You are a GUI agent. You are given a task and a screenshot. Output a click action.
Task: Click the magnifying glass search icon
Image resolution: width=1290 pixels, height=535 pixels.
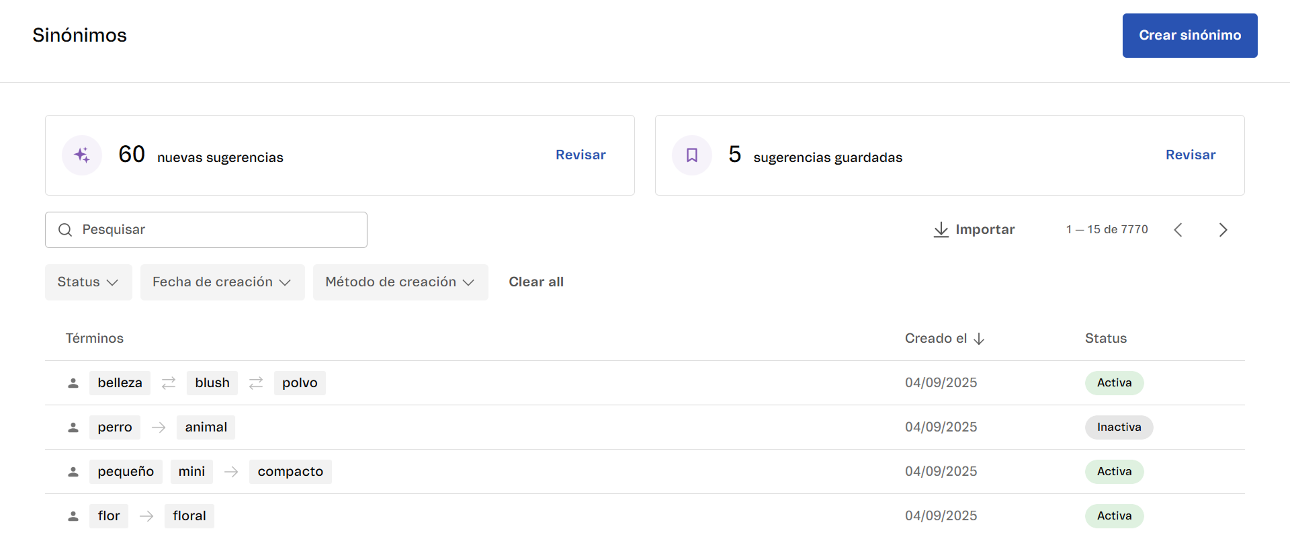[65, 230]
